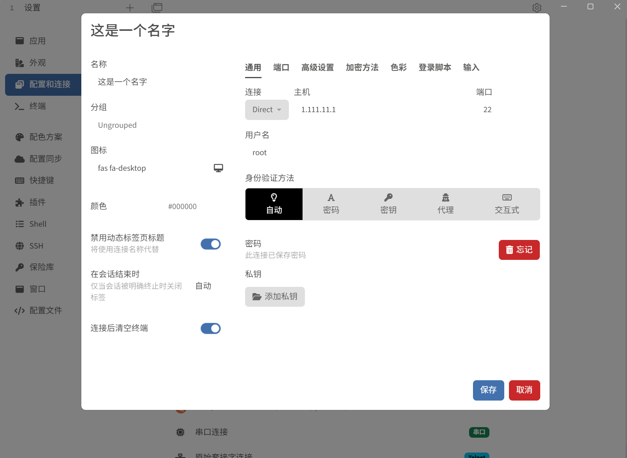Viewport: 627px width, 458px height.
Task: Open the 保险库 key icon
Action: point(20,267)
